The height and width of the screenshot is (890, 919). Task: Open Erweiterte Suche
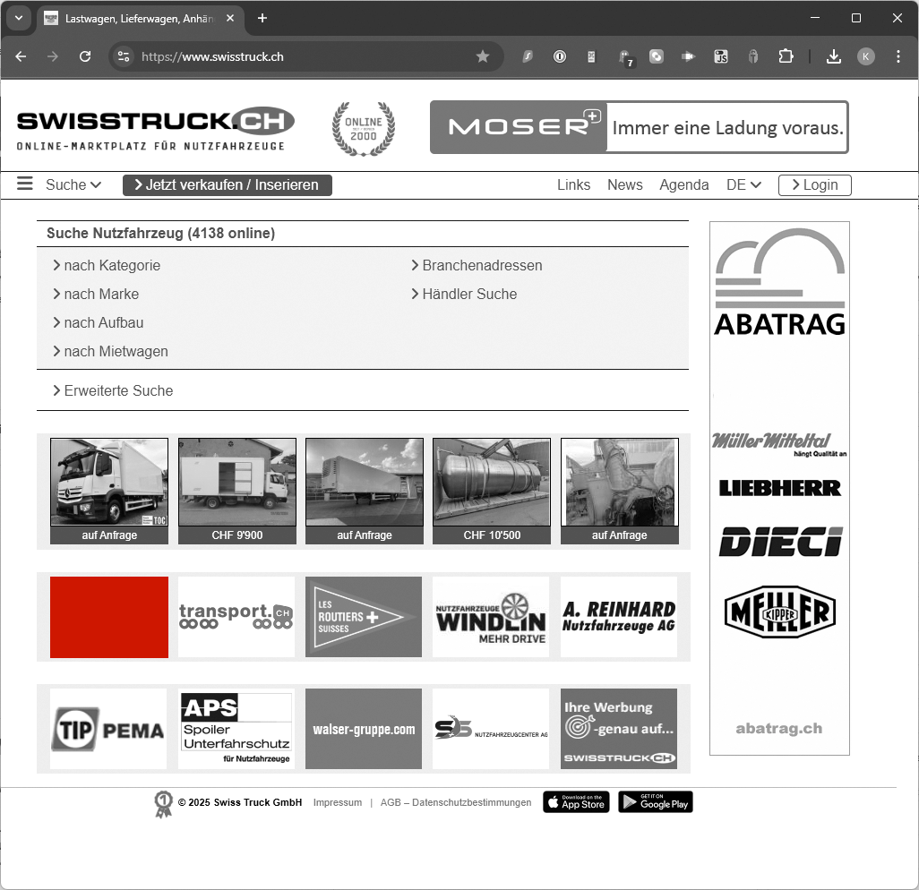pyautogui.click(x=113, y=390)
